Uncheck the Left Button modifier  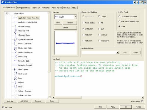pyautogui.click(x=83, y=29)
